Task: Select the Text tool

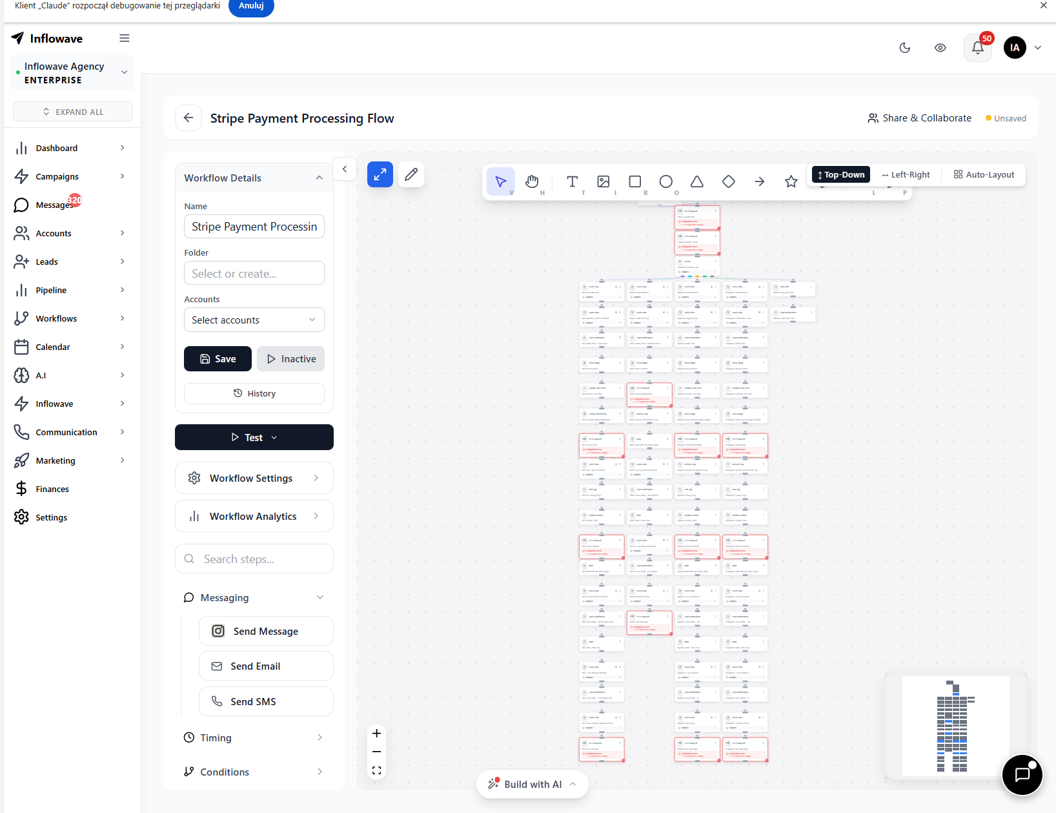Action: 572,181
